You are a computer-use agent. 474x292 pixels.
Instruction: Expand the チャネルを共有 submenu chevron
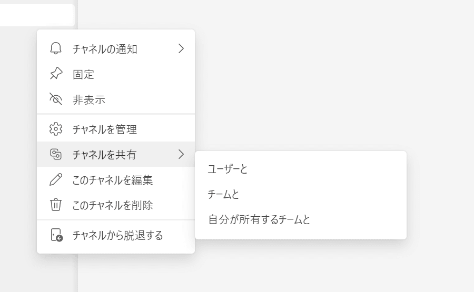pos(181,154)
